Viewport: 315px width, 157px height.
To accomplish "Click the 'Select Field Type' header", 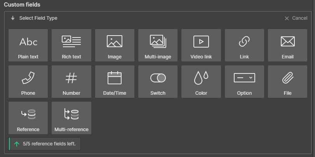I will (x=38, y=18).
